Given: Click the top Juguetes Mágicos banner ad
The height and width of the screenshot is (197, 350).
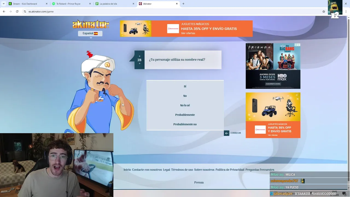Looking at the screenshot, I should pos(186,28).
